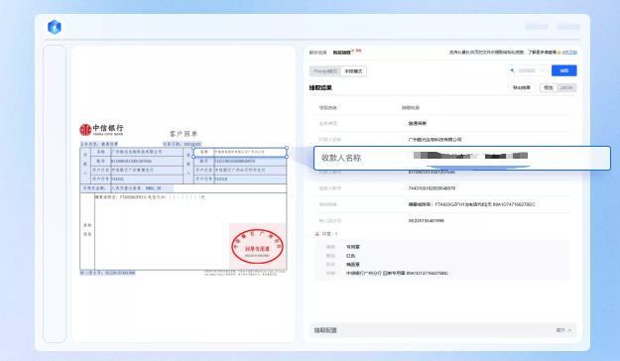Click the 业务类型 row in results
Viewport: 620px width, 361px height.
coord(442,123)
